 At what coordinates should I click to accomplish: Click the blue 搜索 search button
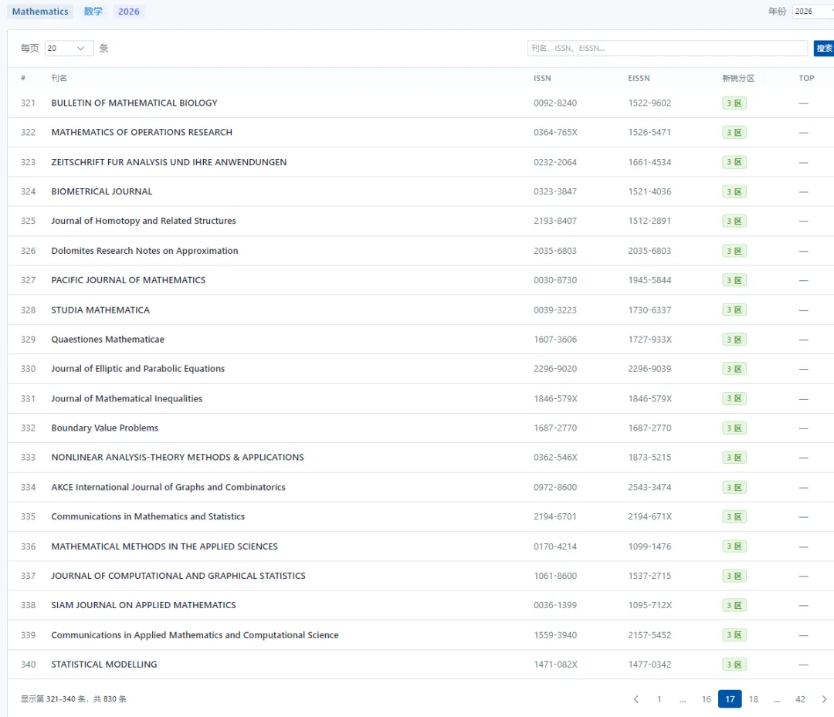click(824, 48)
